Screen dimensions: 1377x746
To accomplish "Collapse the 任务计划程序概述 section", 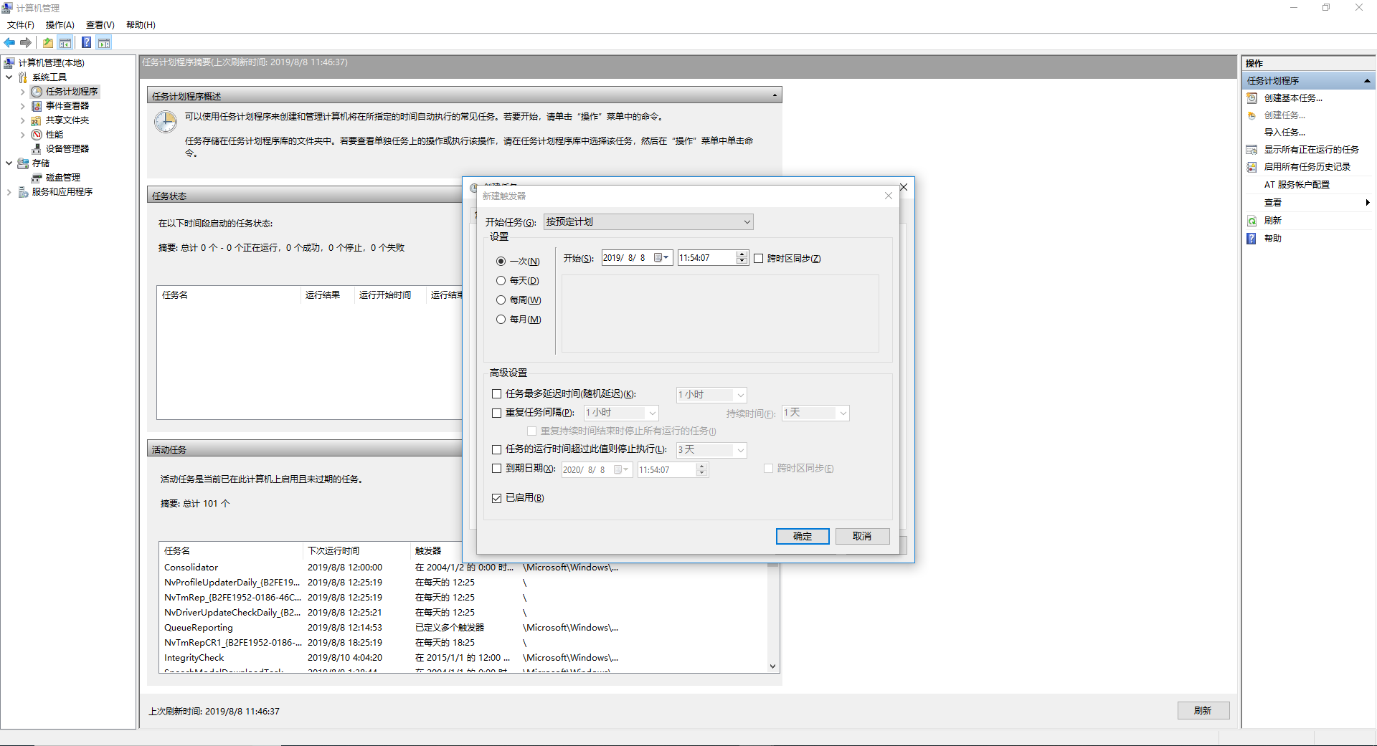I will click(x=775, y=95).
